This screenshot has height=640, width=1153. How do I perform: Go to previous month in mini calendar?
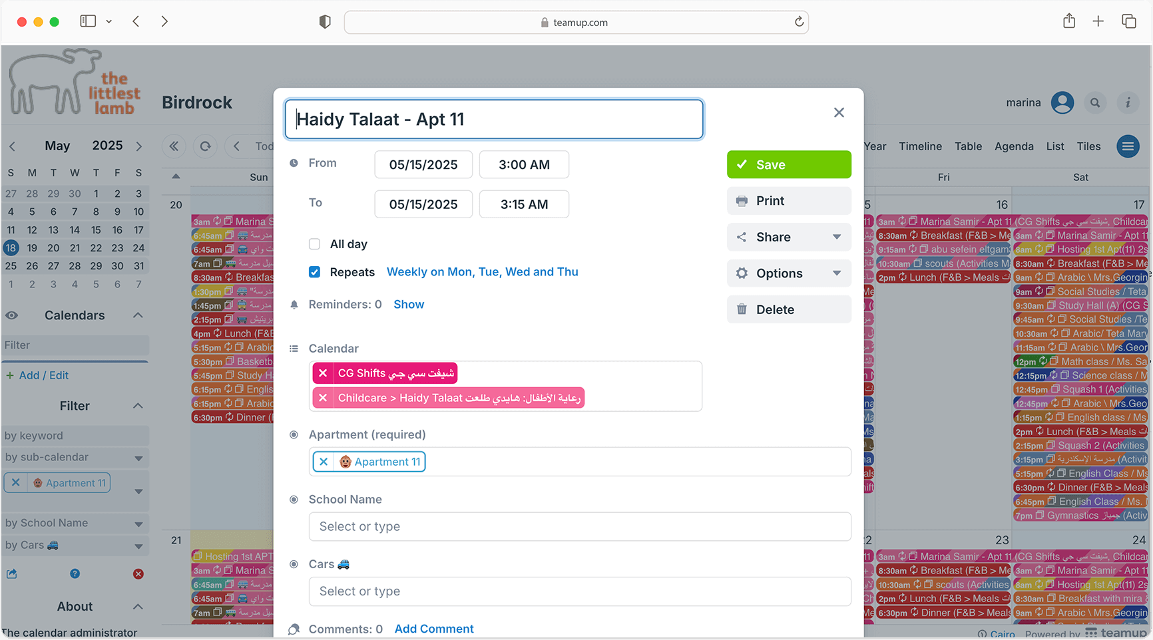click(x=12, y=146)
